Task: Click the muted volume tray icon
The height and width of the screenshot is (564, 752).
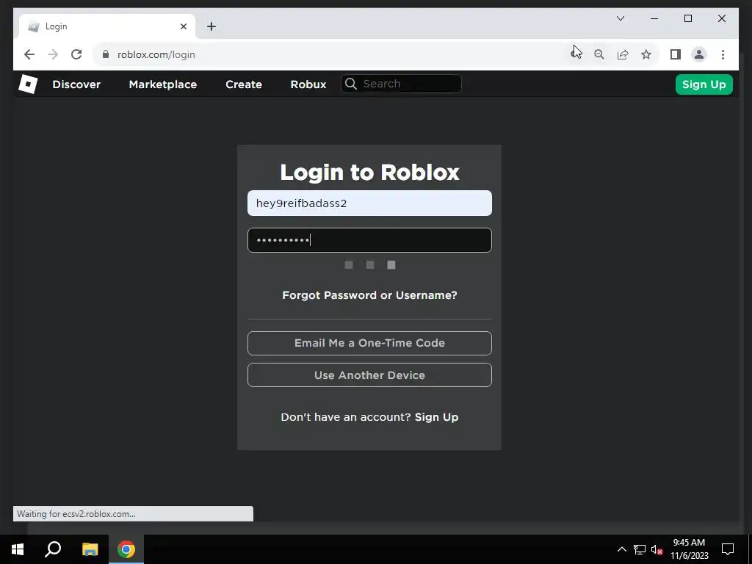Action: [x=657, y=549]
